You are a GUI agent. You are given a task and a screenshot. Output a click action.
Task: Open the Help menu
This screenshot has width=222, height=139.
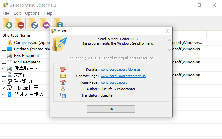point(48,13)
